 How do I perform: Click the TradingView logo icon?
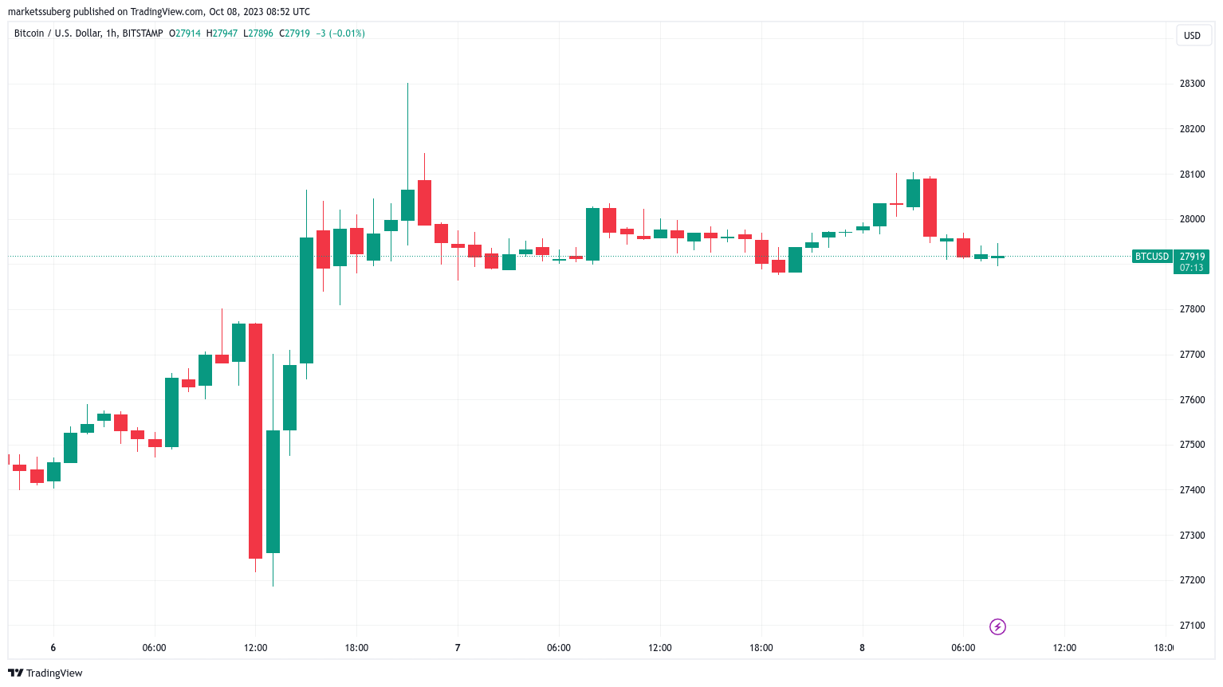click(x=15, y=673)
